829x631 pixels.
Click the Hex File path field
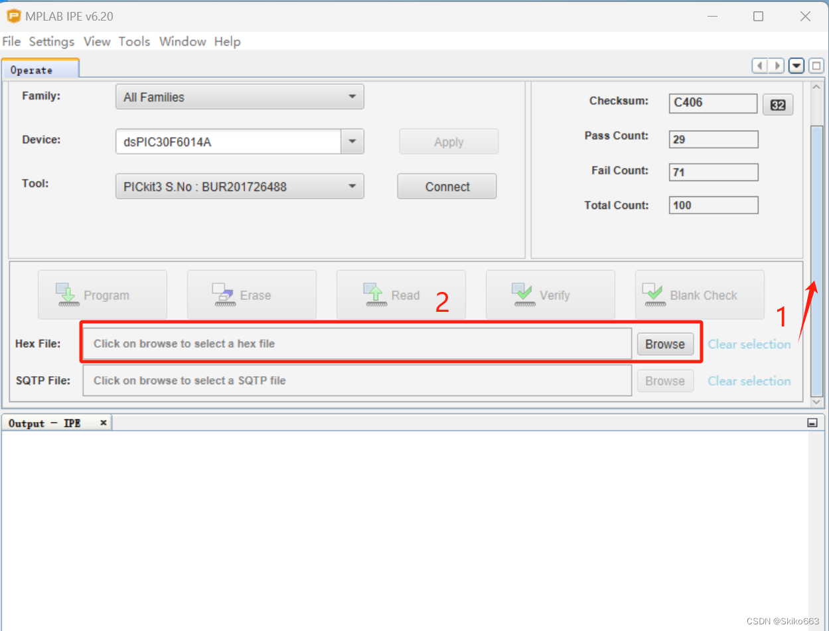coord(357,344)
